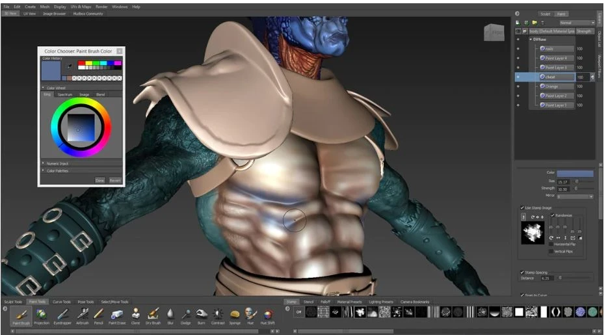Collapse the Diffuse layer group
The height and width of the screenshot is (335, 606).
531,40
